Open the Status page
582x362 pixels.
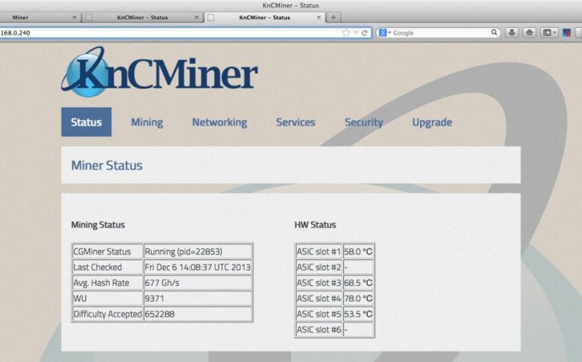[86, 122]
